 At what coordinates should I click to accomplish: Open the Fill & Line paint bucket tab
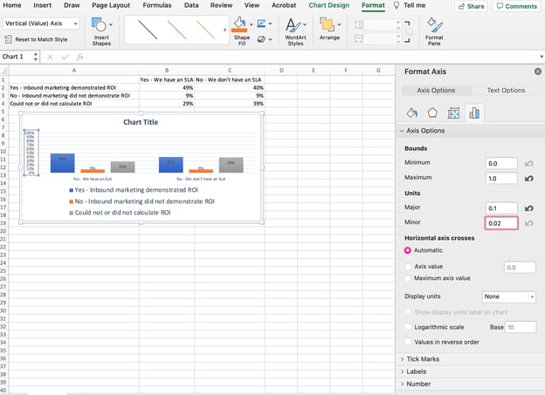click(x=413, y=112)
